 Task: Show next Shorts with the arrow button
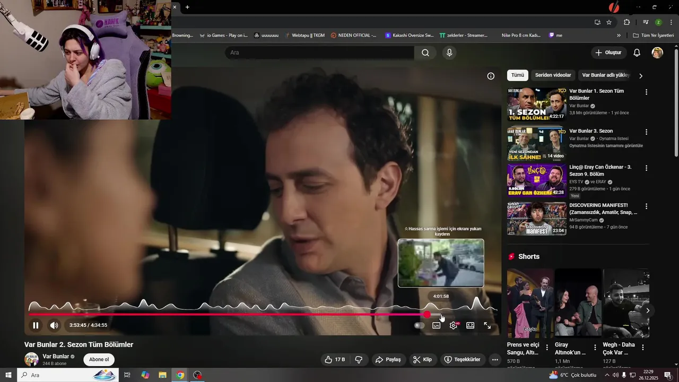coord(647,310)
